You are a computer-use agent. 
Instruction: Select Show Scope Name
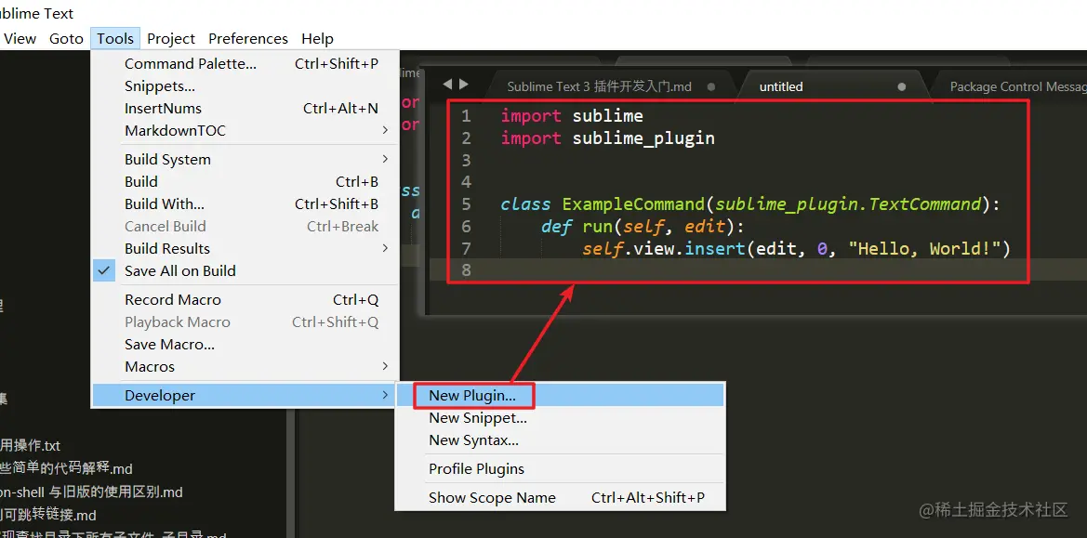point(560,497)
